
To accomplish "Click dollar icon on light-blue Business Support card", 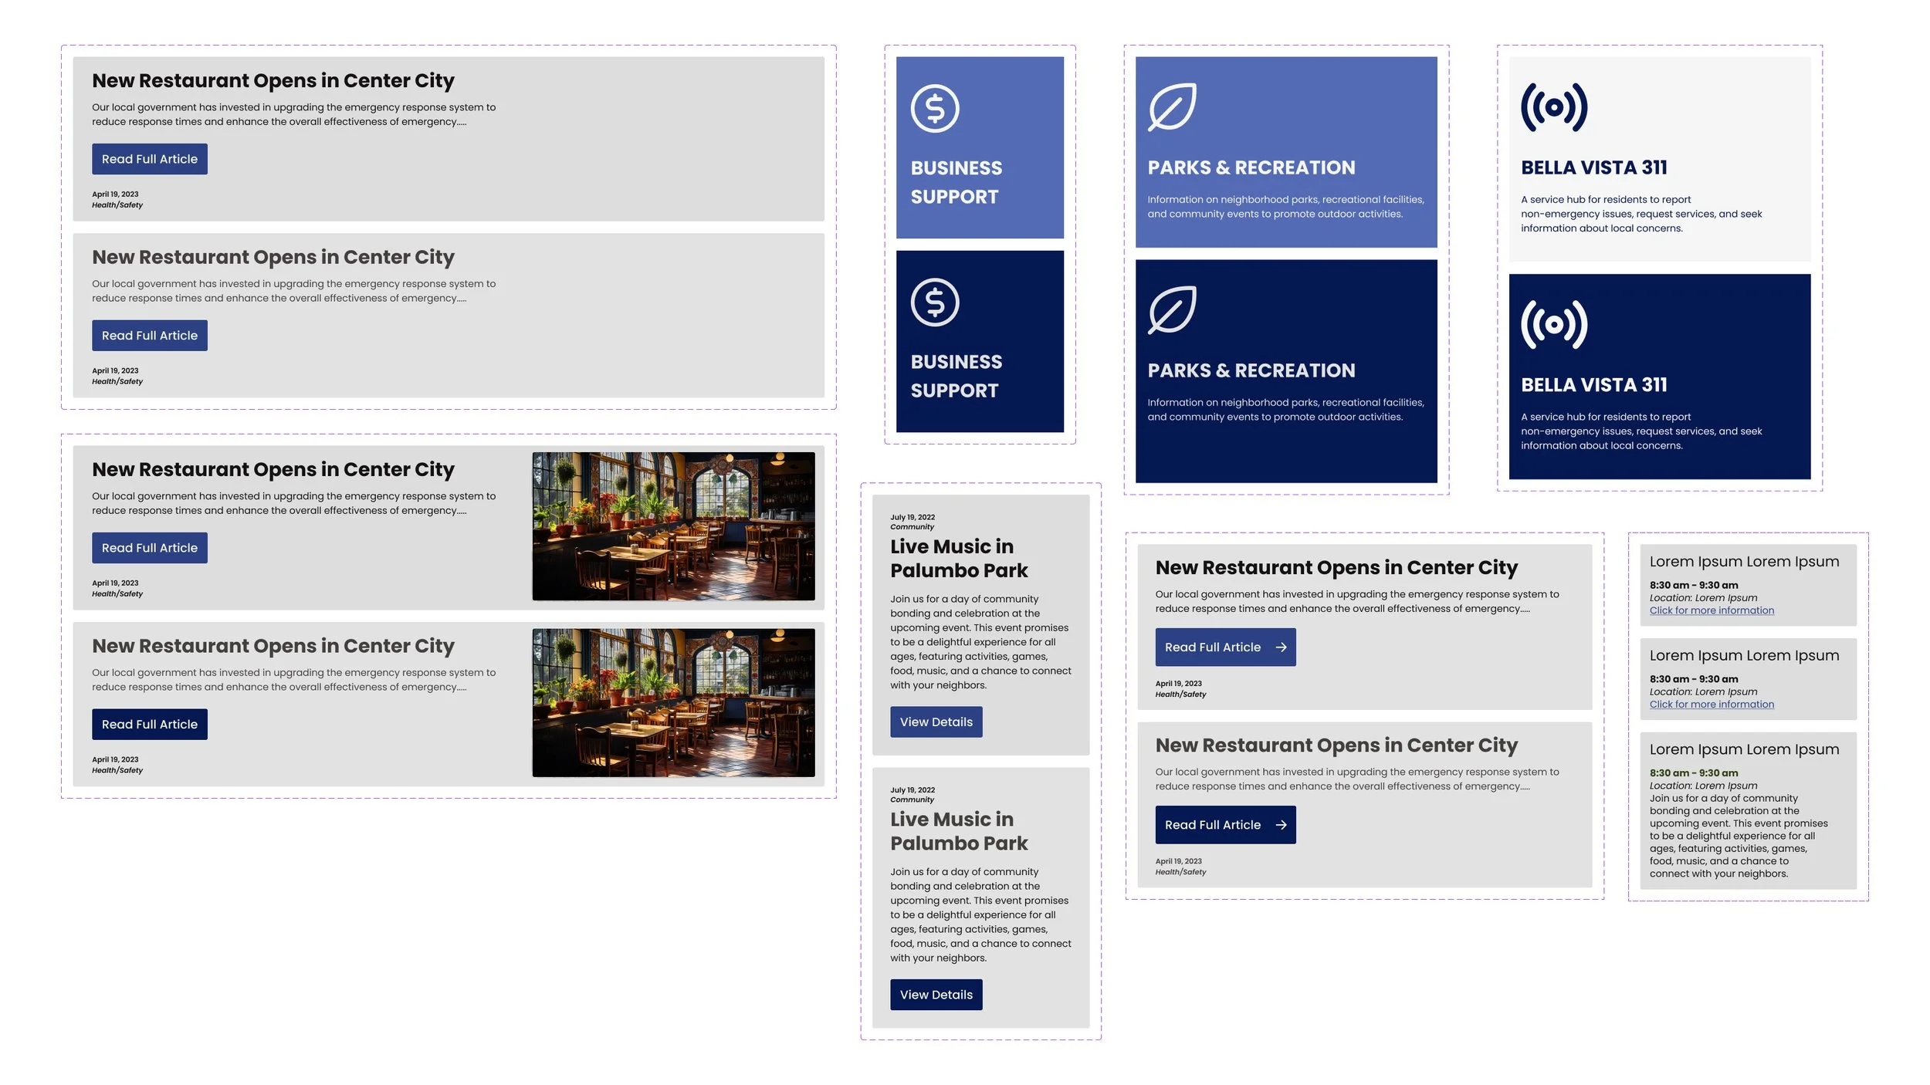I will [x=935, y=109].
